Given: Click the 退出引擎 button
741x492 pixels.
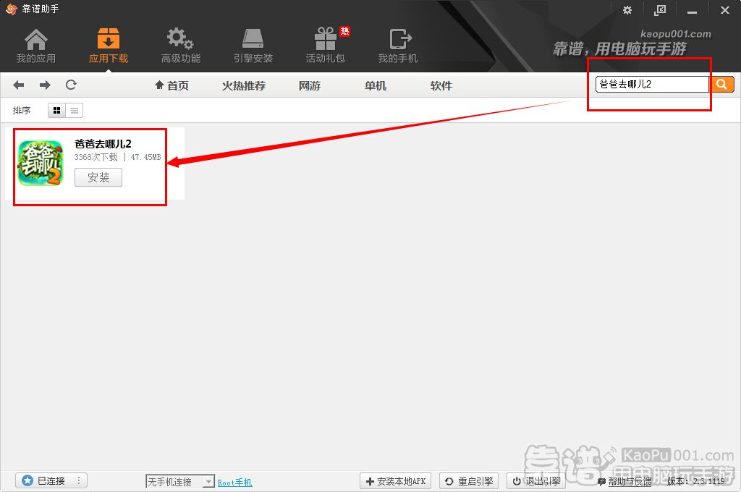Looking at the screenshot, I should [x=536, y=481].
